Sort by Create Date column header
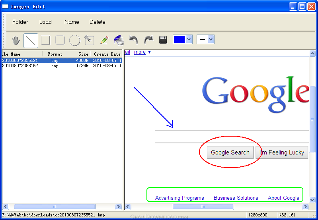Viewport: 318px width, 220px height. coord(106,54)
